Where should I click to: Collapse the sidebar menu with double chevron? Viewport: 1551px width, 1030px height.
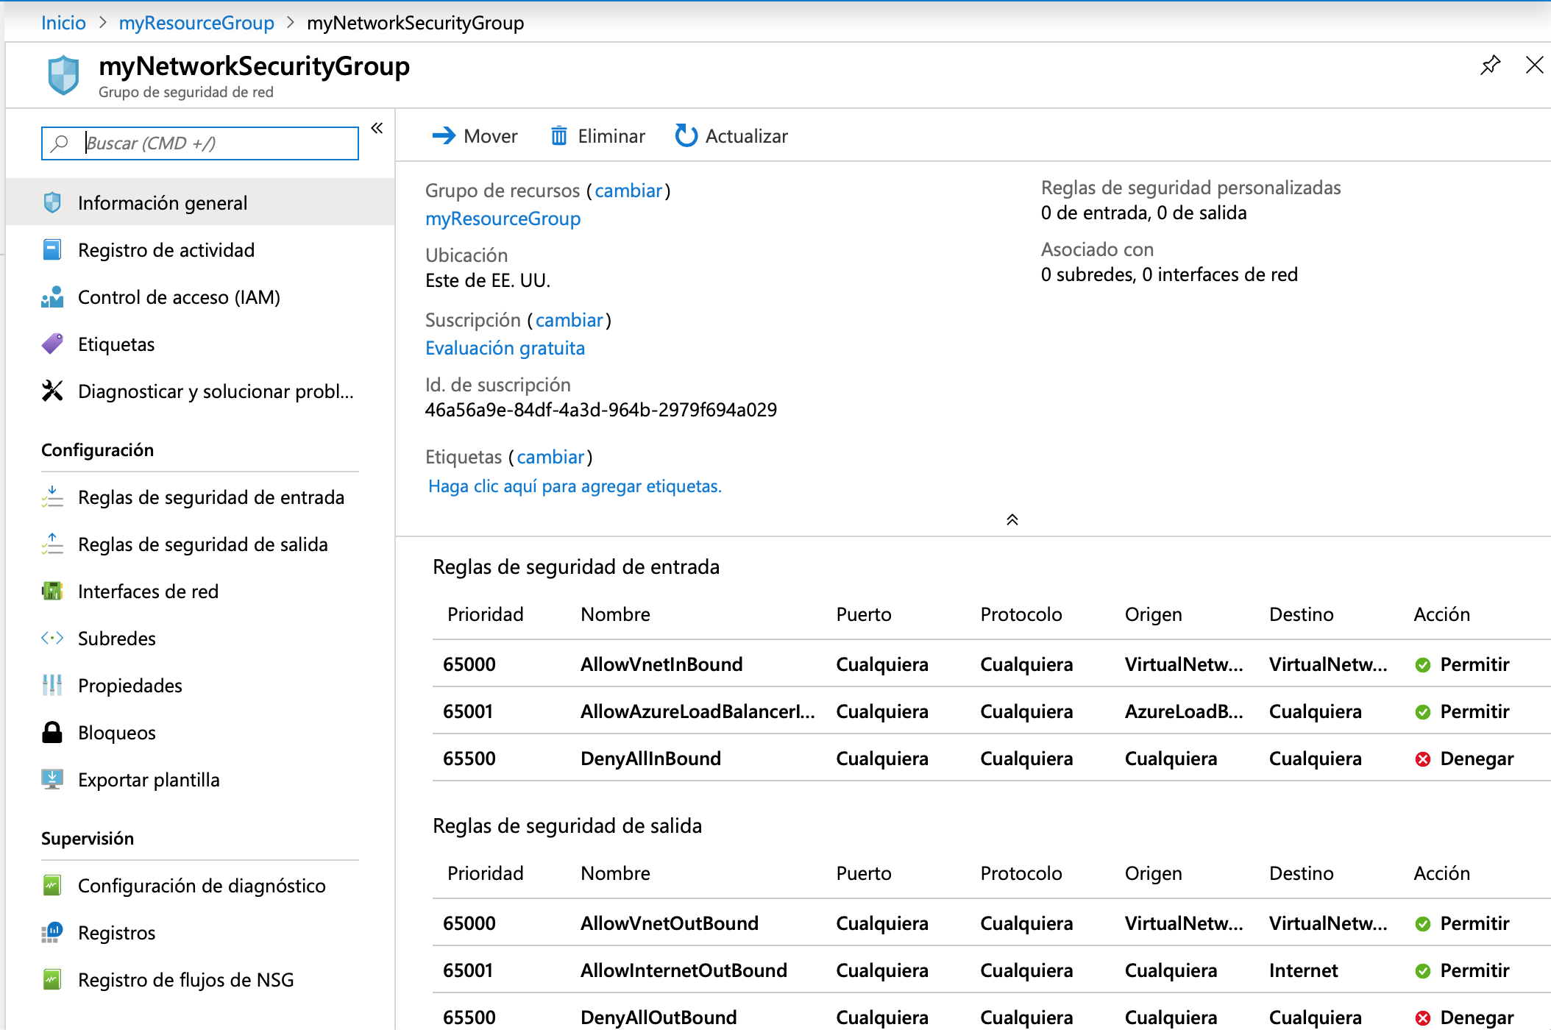(x=377, y=128)
